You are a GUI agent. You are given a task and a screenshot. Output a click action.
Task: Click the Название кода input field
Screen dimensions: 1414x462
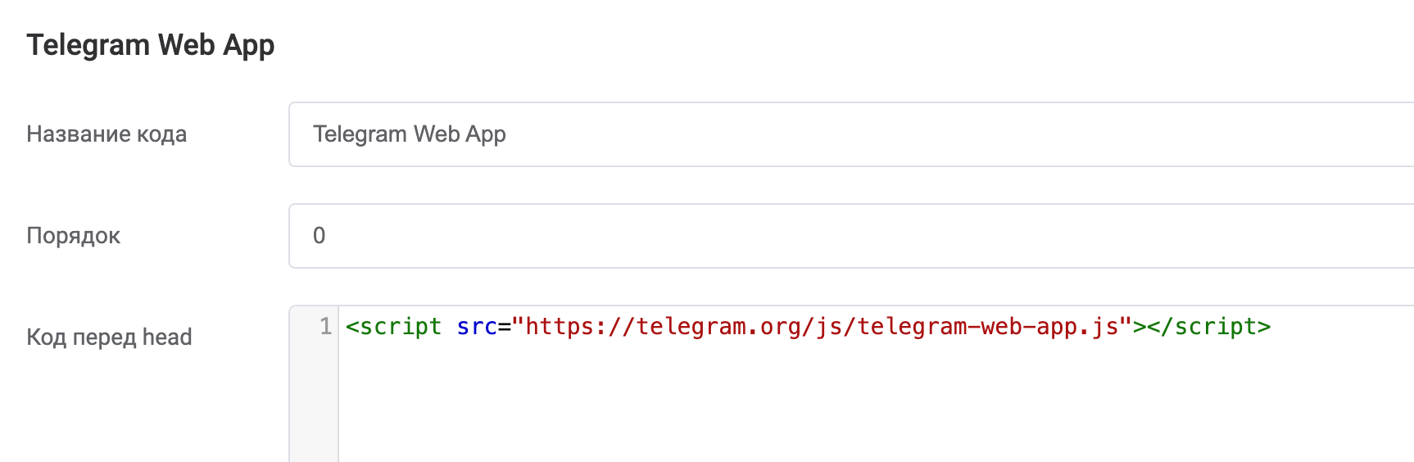[x=851, y=134]
